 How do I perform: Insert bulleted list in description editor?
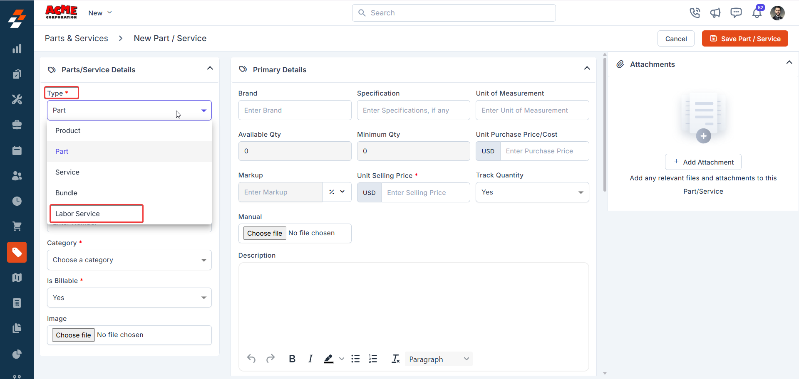355,359
